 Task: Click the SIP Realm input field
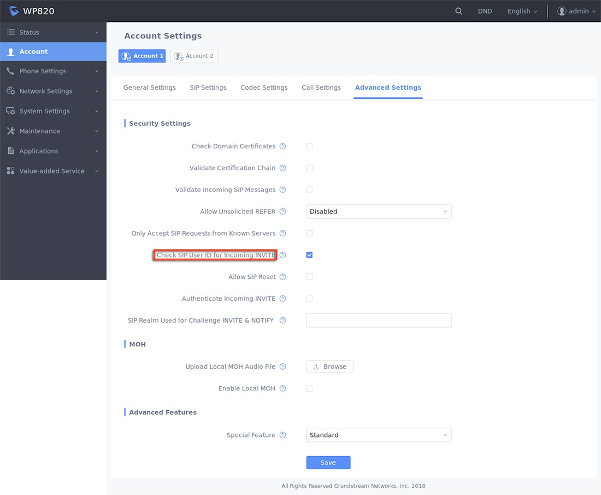point(379,321)
